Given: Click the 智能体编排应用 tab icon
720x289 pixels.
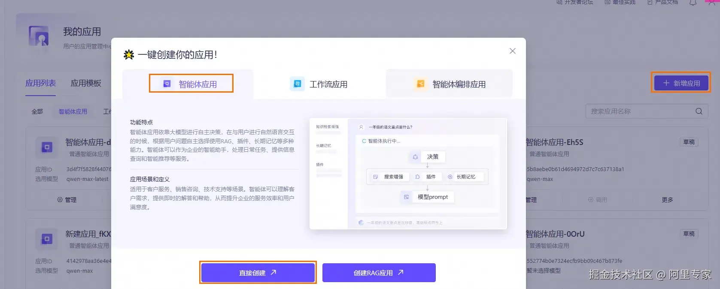Looking at the screenshot, I should [x=420, y=84].
